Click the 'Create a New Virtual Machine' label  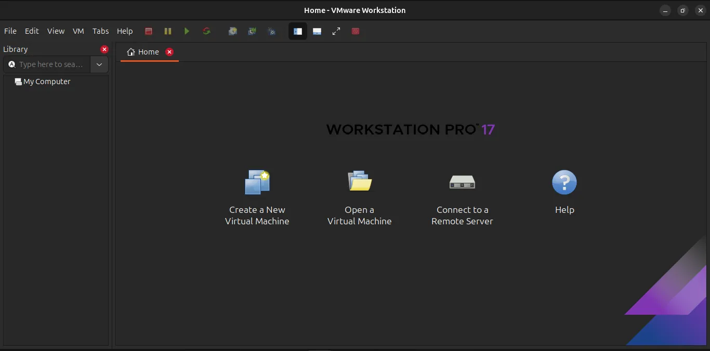click(257, 215)
